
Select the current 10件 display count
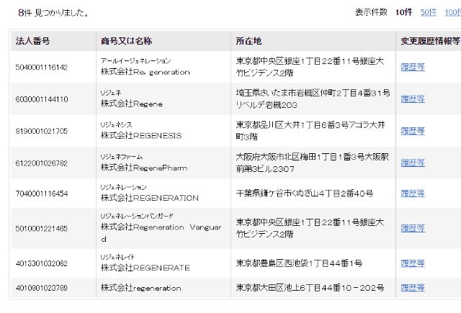(404, 12)
